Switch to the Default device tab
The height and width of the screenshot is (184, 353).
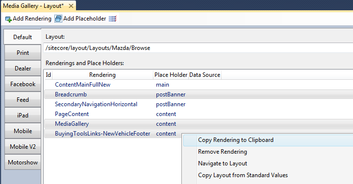click(23, 37)
